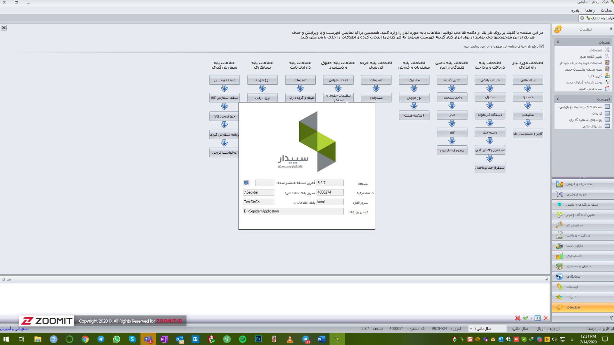Click the Change Password (تغییر کلمه عبور) keys icon

(x=607, y=57)
